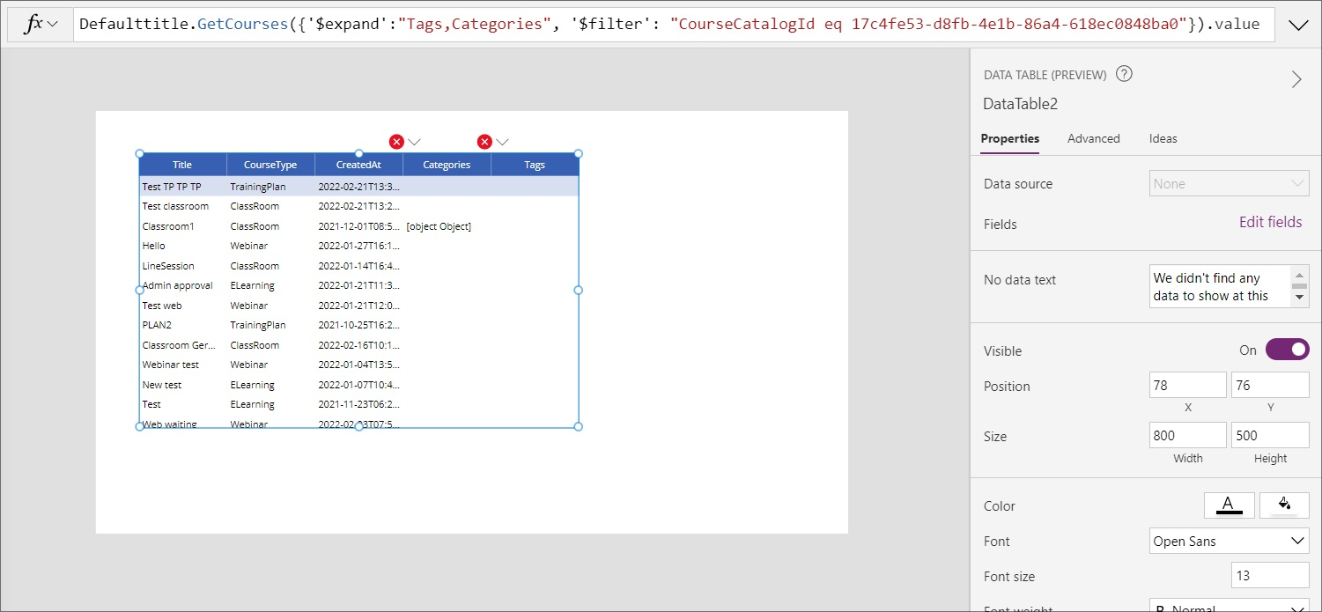Viewport: 1322px width, 612px height.
Task: Click the red error icon above Categories column
Action: click(396, 142)
